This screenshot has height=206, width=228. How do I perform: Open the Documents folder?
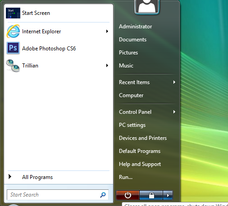pyautogui.click(x=132, y=40)
